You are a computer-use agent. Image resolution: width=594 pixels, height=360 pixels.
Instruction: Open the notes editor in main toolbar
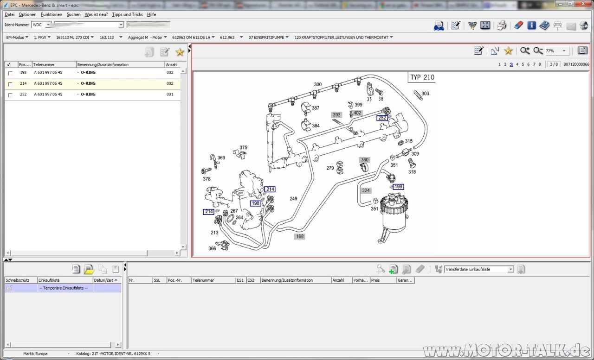coord(456,25)
